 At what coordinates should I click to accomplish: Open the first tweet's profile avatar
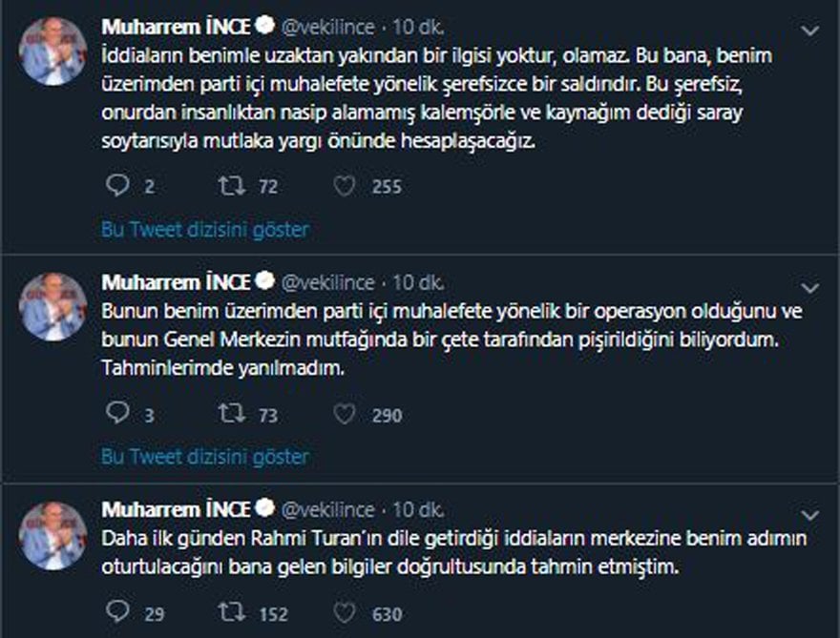point(53,51)
